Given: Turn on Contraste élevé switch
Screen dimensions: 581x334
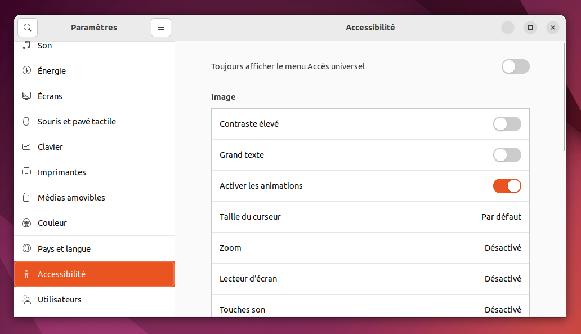Looking at the screenshot, I should [x=507, y=124].
